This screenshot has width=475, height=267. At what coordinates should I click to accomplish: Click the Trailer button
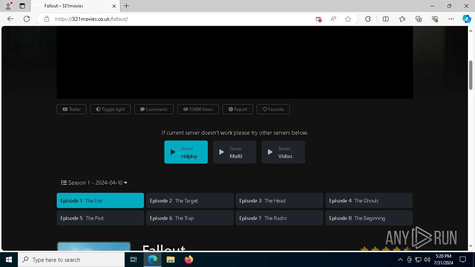click(x=72, y=109)
